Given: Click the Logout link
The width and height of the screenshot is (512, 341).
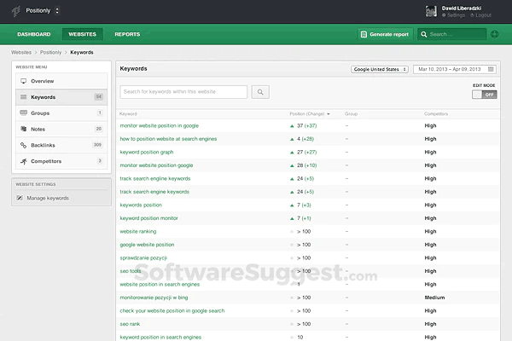Looking at the screenshot, I should click(x=482, y=15).
